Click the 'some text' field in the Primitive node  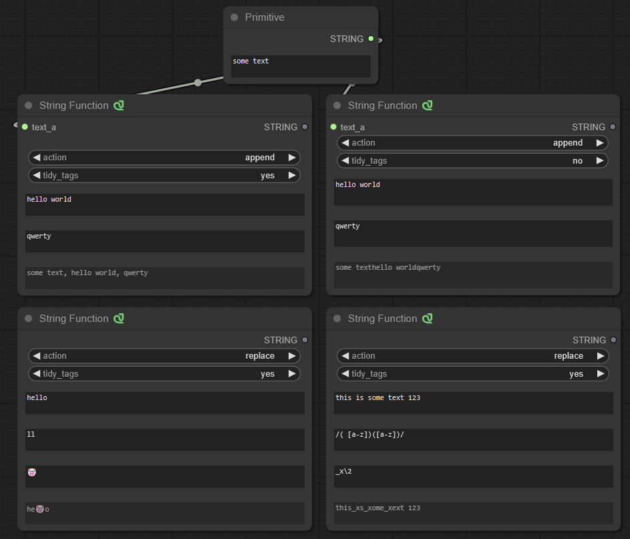coord(301,66)
